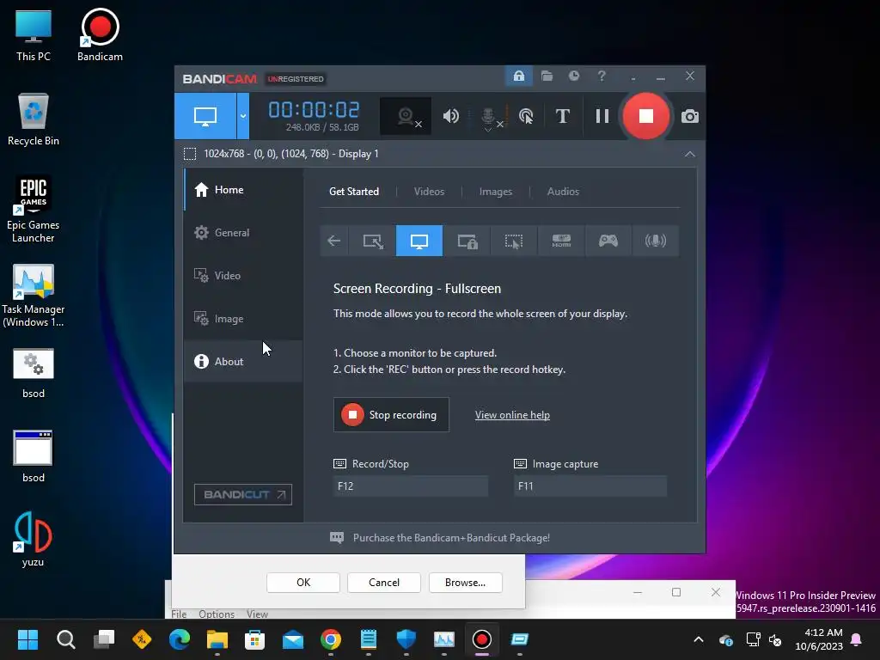Click the BANDICUT button
The height and width of the screenshot is (660, 880).
pos(243,494)
